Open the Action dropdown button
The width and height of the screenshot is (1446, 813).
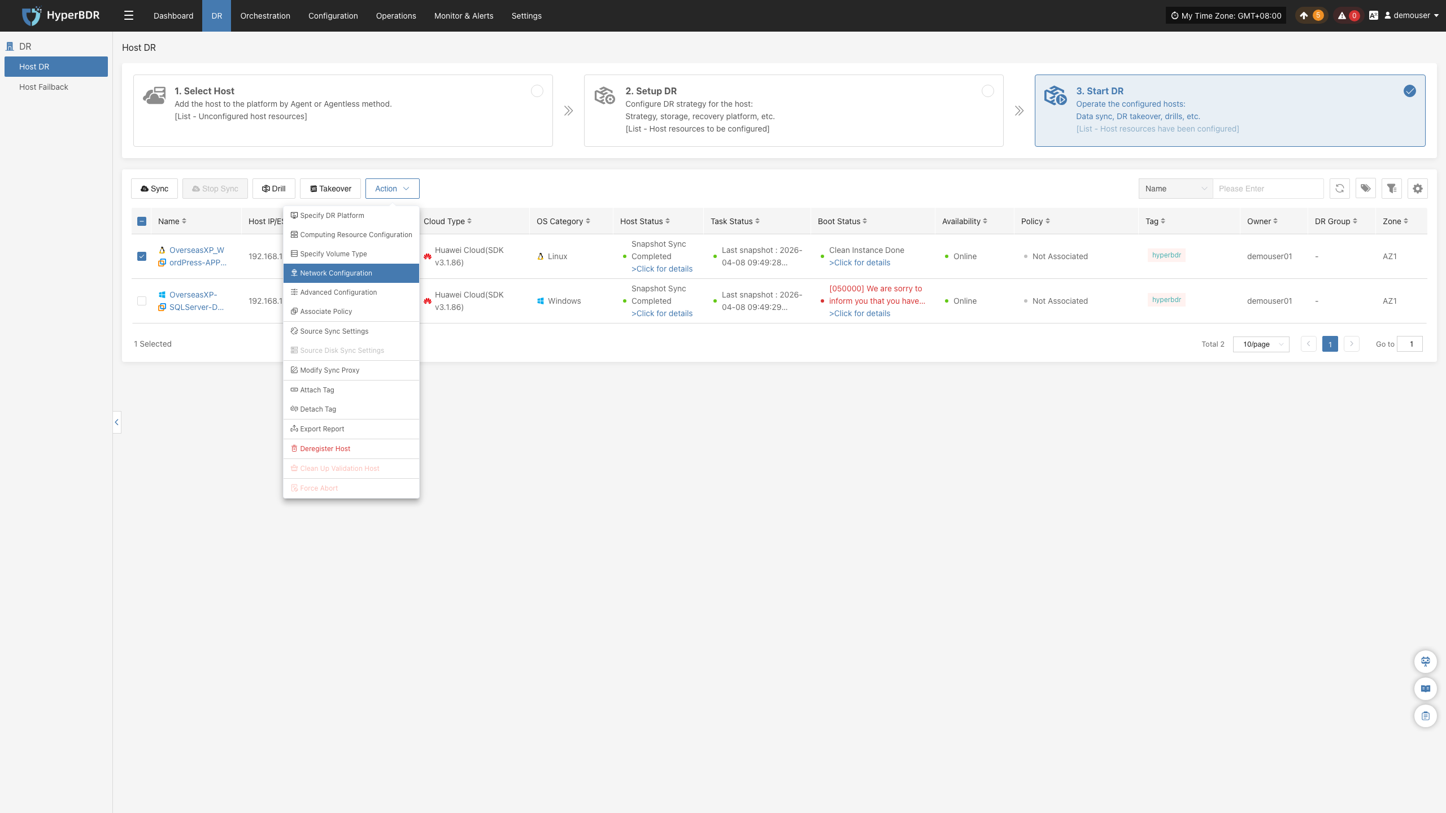tap(393, 189)
